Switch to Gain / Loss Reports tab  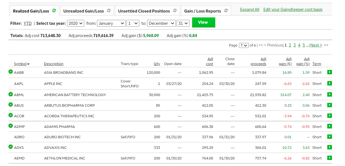point(202,11)
